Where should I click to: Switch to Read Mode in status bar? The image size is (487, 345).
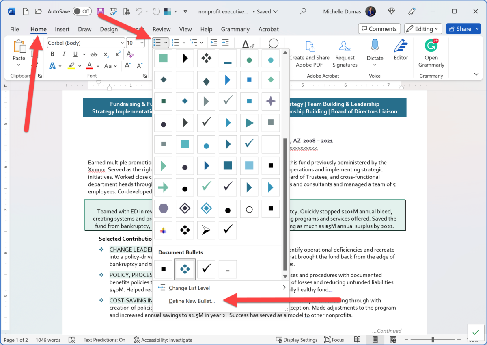pyautogui.click(x=358, y=339)
